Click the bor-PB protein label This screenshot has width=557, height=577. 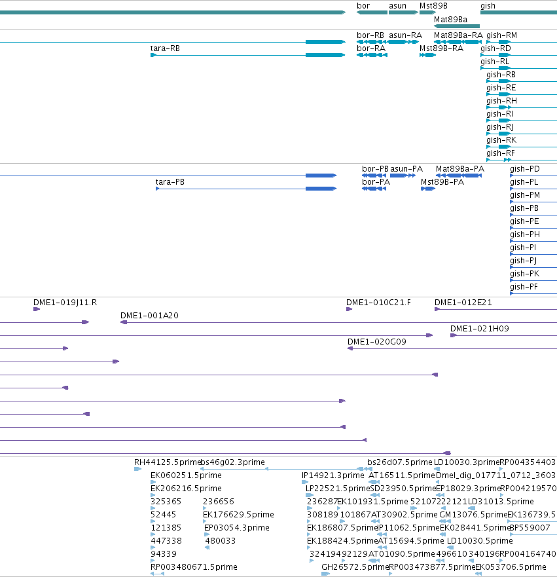(x=375, y=169)
